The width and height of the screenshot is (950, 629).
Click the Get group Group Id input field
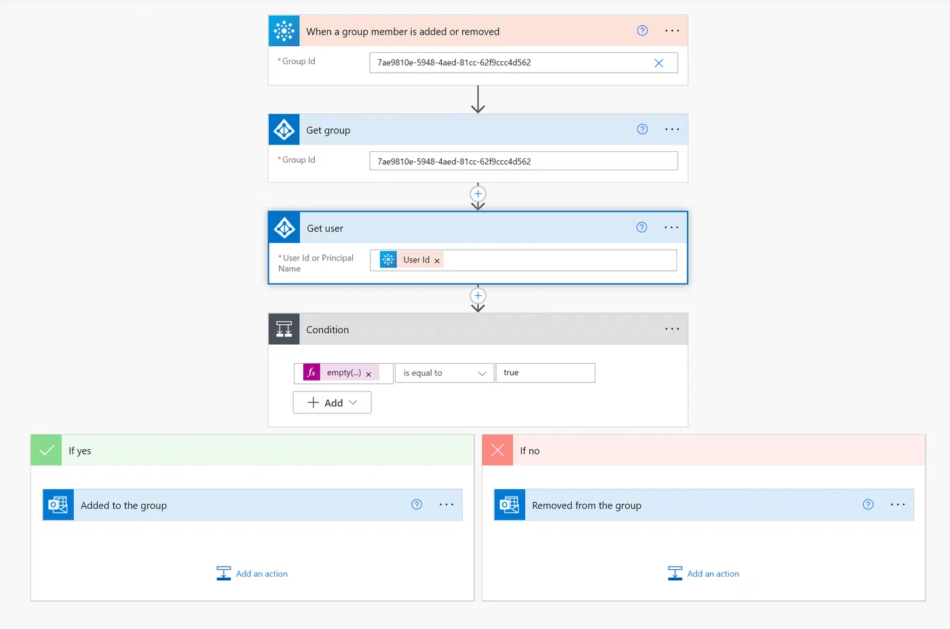[x=524, y=161]
